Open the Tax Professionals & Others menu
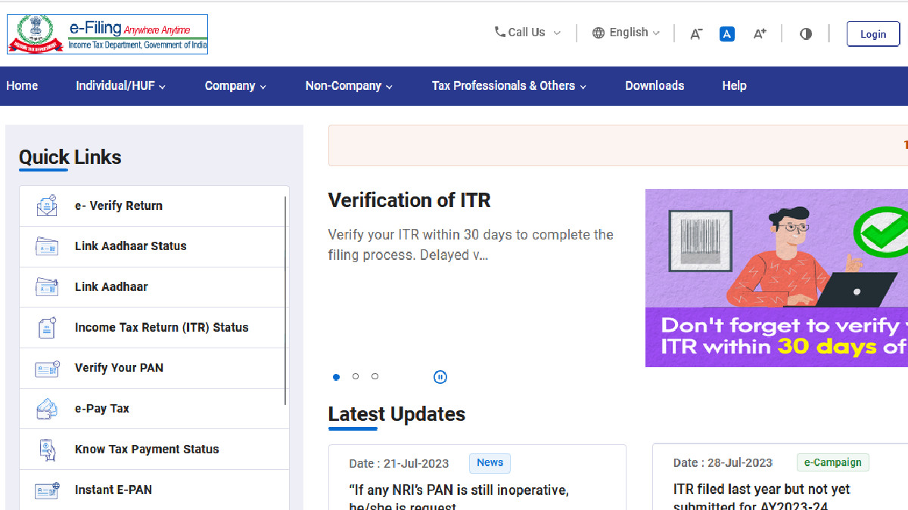 [x=508, y=85]
